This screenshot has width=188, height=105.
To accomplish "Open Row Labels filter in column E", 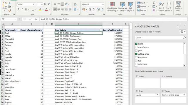I will [101, 30].
